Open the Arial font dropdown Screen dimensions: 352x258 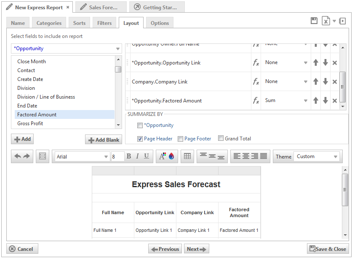pyautogui.click(x=82, y=156)
